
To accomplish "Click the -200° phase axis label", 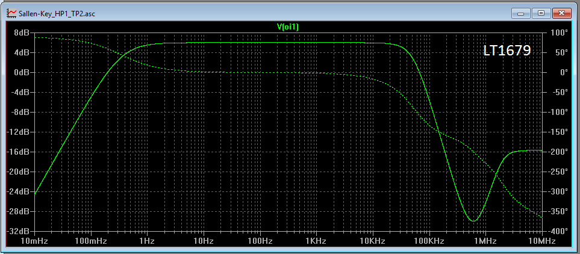I will click(x=559, y=152).
